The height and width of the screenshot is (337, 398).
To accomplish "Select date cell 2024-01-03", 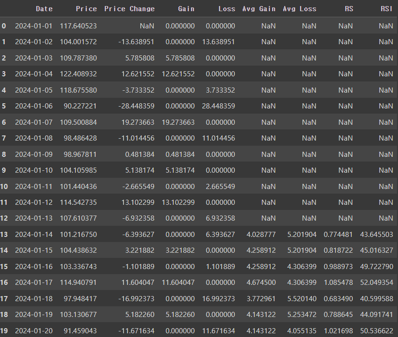I will click(34, 58).
